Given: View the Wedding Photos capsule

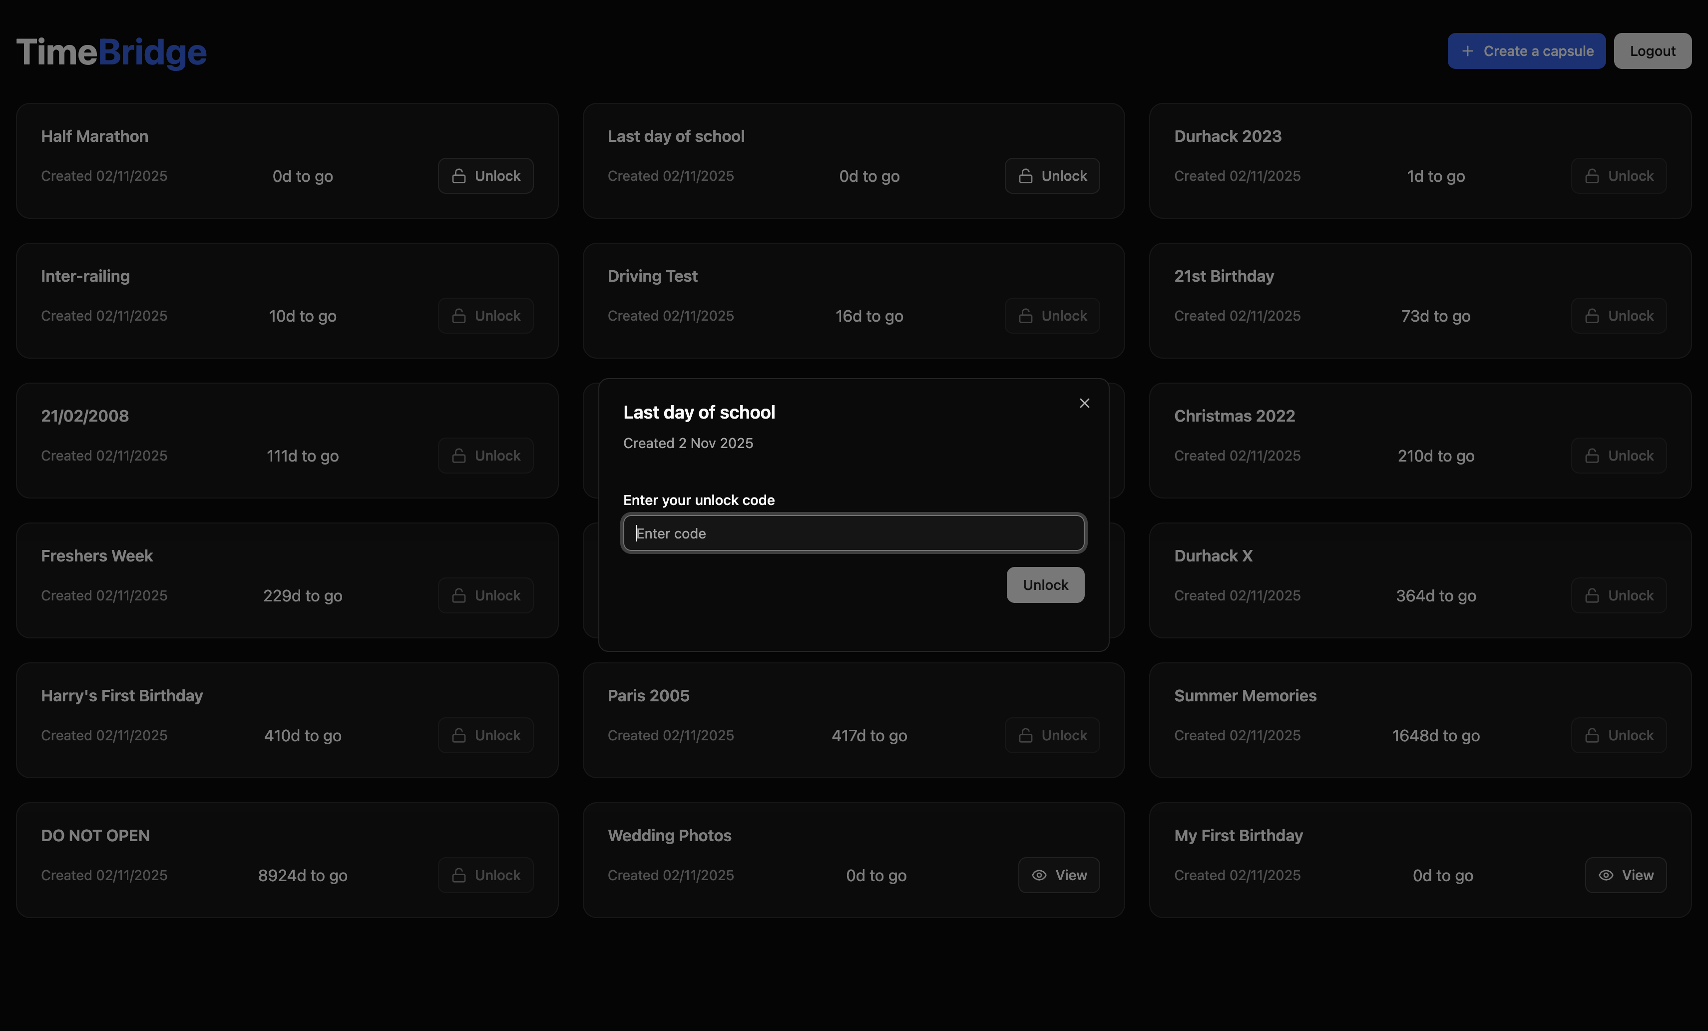Looking at the screenshot, I should (1058, 875).
